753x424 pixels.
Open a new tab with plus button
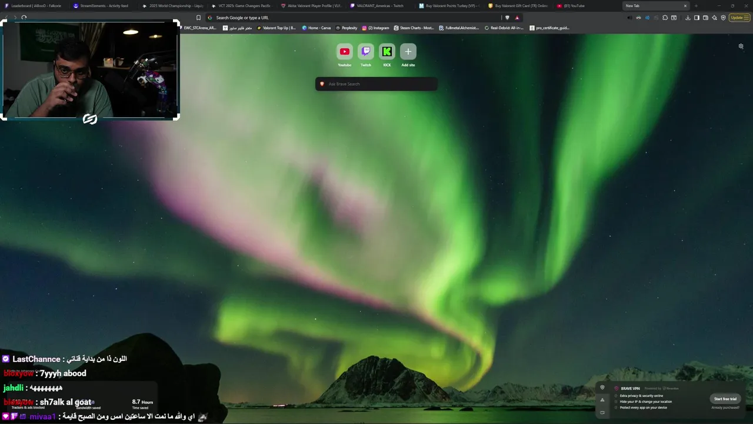(x=696, y=6)
